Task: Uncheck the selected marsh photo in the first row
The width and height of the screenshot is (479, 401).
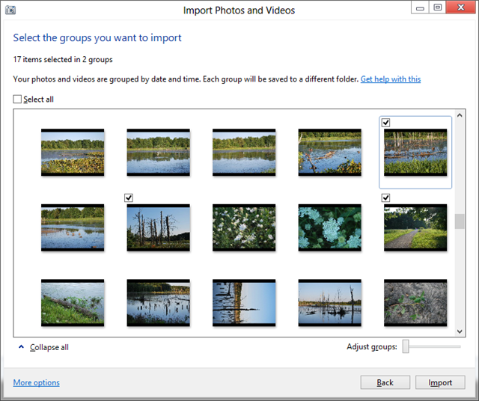Action: coord(385,122)
